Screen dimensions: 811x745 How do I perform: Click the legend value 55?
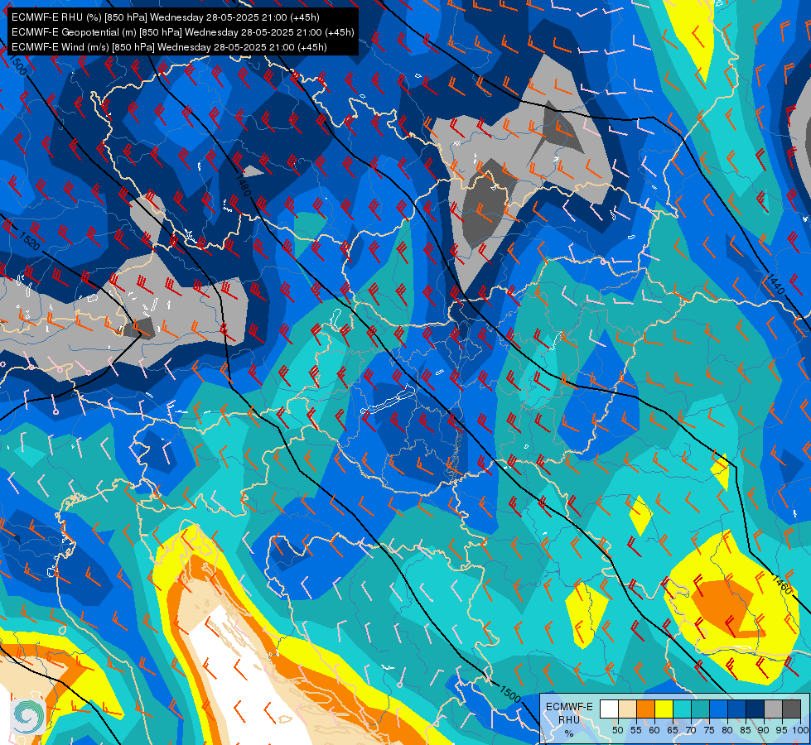(x=635, y=730)
